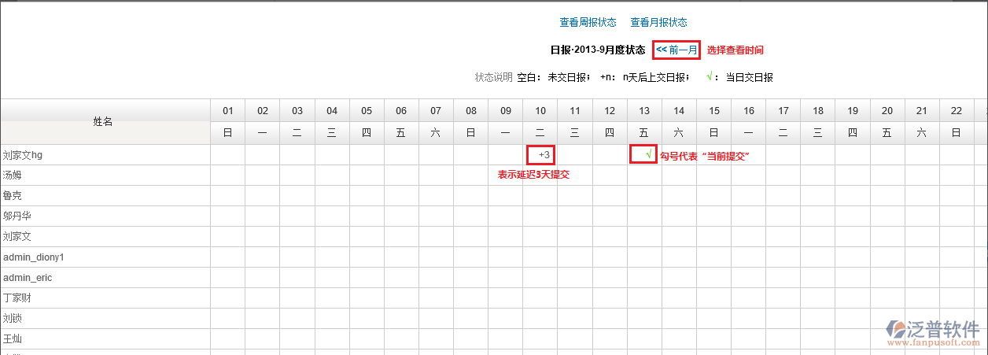Click the green check legend symbol

pyautogui.click(x=710, y=77)
